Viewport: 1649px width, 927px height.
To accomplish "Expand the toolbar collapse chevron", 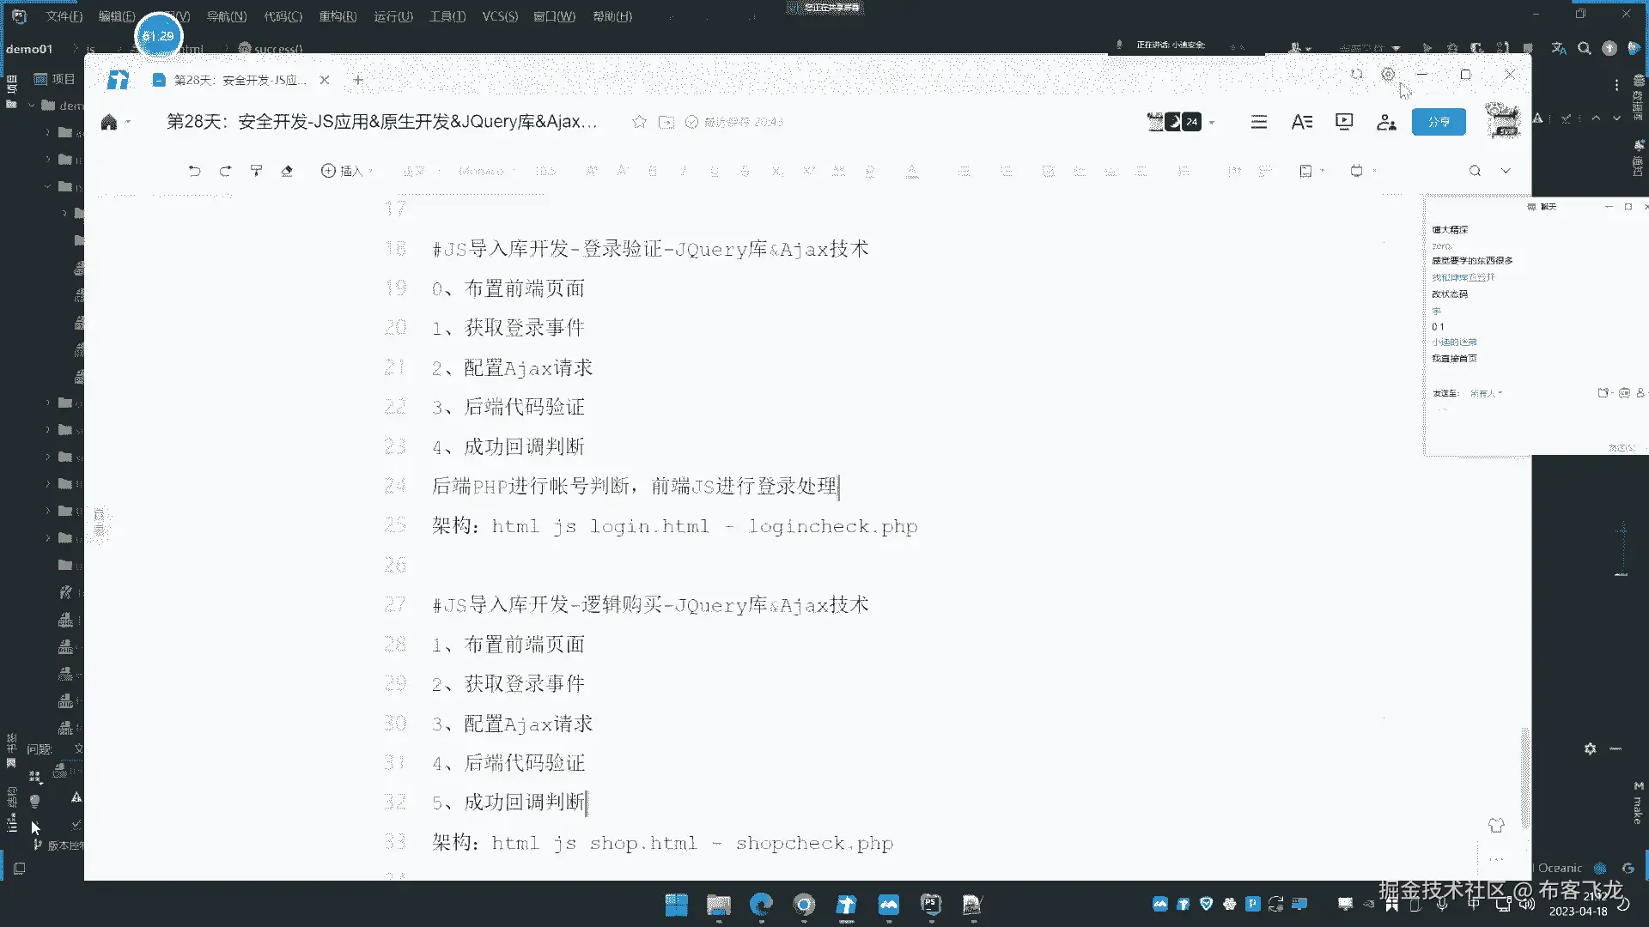I will click(x=1506, y=171).
